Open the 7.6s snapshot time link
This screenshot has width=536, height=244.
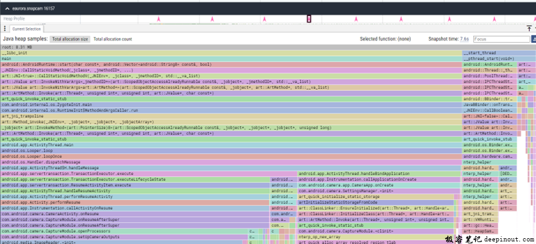[x=464, y=39]
